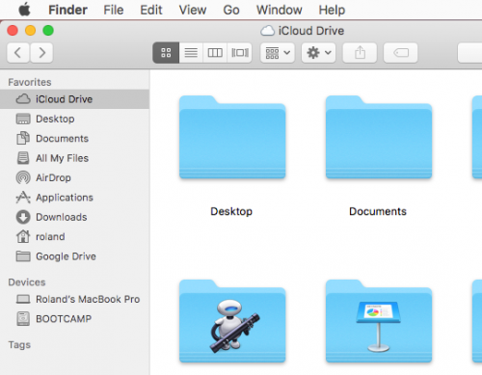The height and width of the screenshot is (375, 482).
Task: Click the sidebar text AirDrop
Action: pos(53,177)
